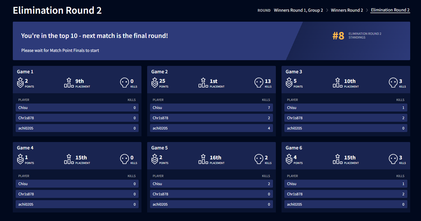
Task: Click the Game 1 points chevron icon
Action: [20, 83]
